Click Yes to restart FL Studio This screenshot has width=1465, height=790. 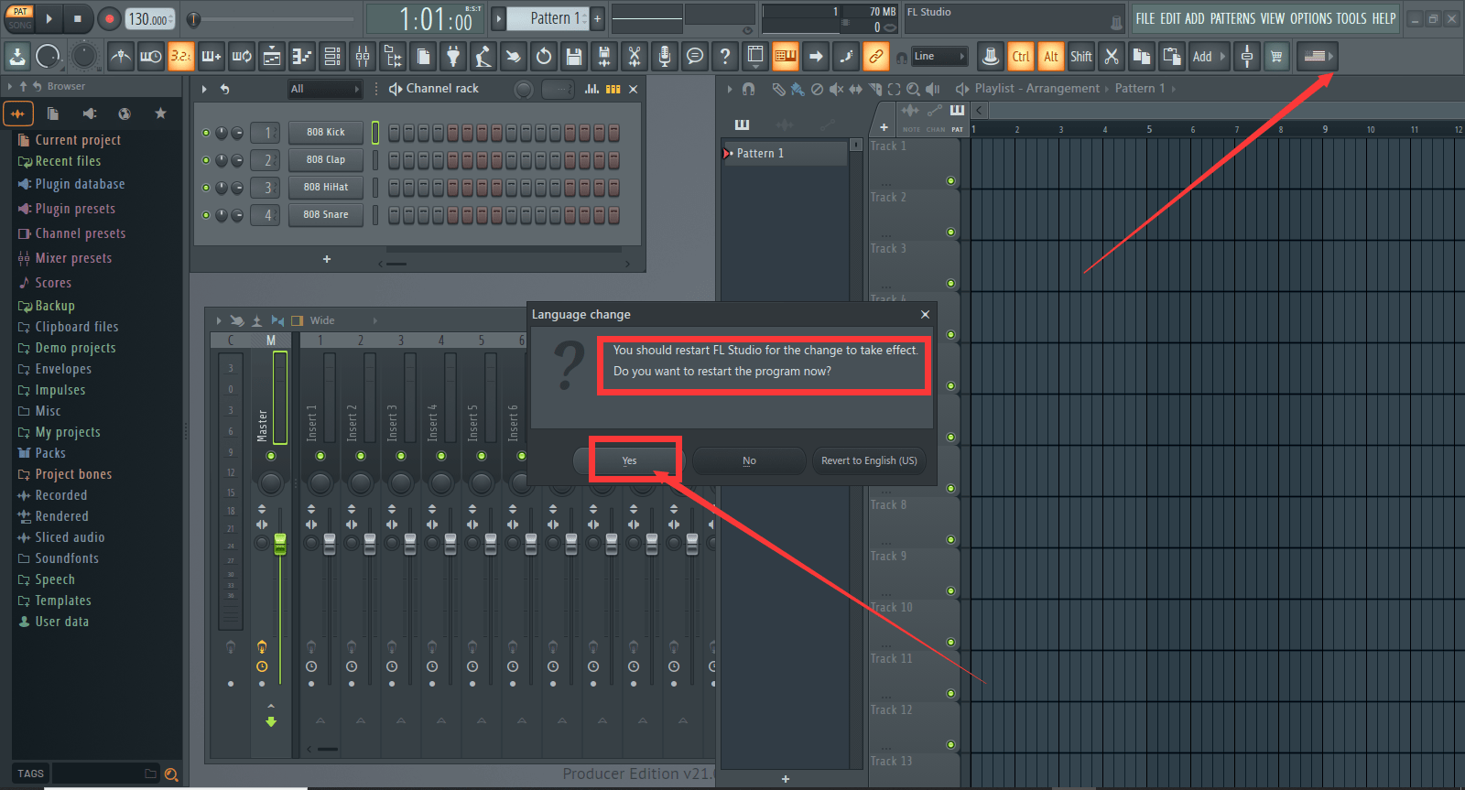tap(629, 461)
